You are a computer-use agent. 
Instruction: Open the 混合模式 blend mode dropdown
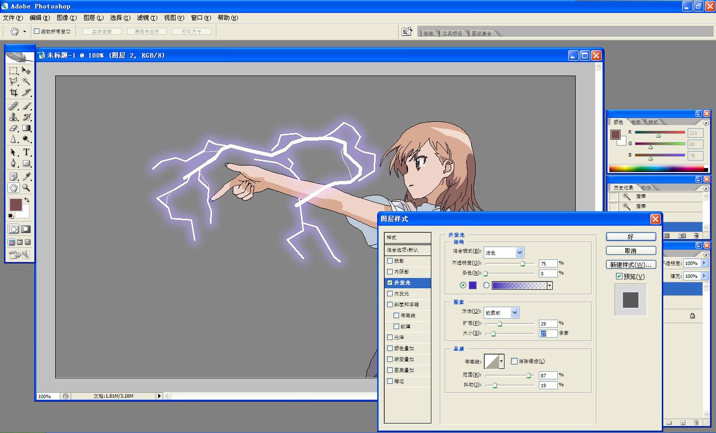pyautogui.click(x=519, y=253)
